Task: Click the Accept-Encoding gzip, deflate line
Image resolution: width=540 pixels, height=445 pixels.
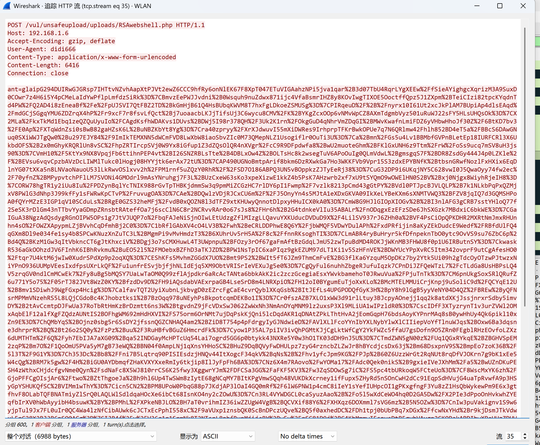Action: (x=61, y=41)
